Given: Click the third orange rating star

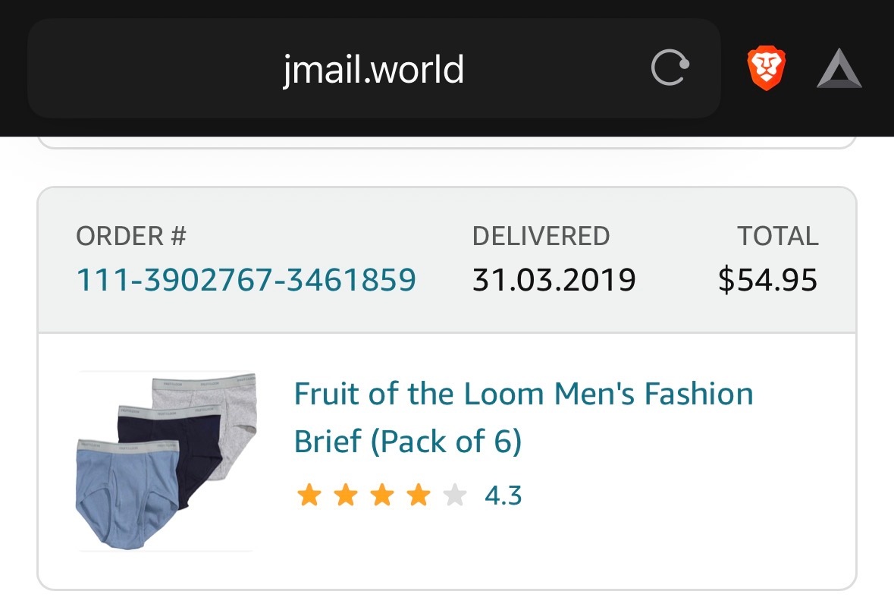Looking at the screenshot, I should pos(381,496).
